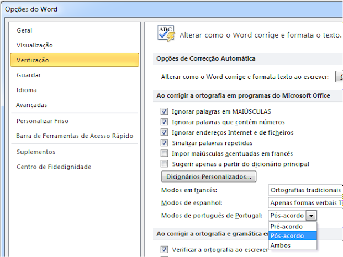Open Centro de Fidedignidade page
Viewport: 343px width, 257px height.
(54, 167)
